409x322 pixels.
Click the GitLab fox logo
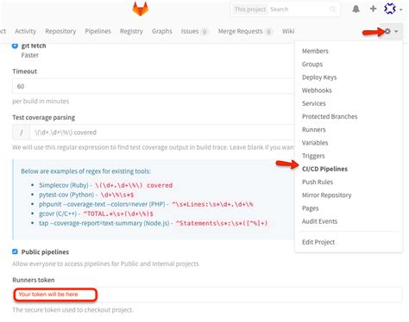point(141,9)
